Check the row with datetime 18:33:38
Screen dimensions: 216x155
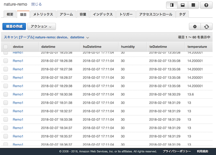[6, 120]
